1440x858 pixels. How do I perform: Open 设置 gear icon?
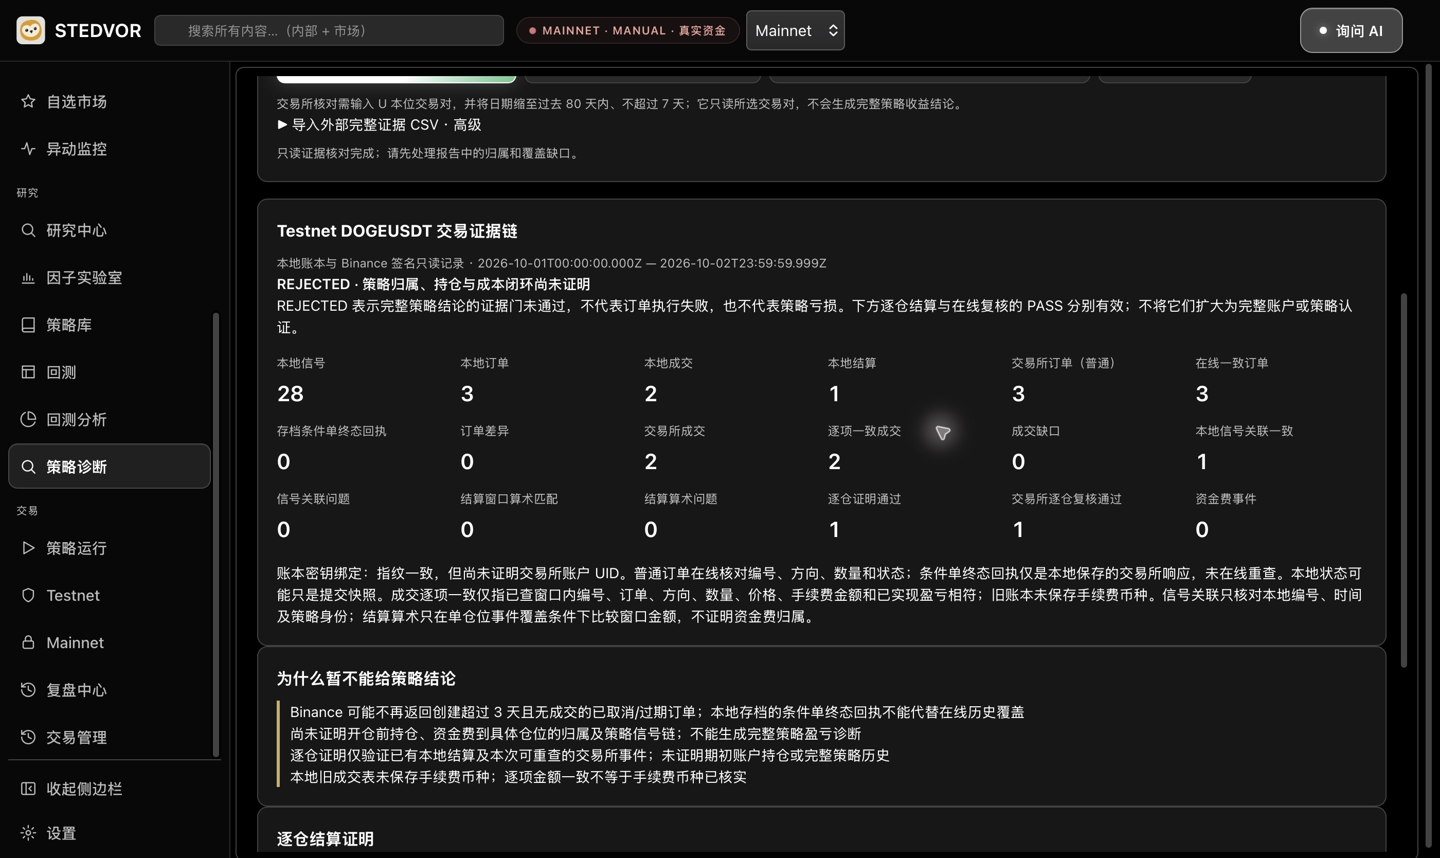(28, 833)
